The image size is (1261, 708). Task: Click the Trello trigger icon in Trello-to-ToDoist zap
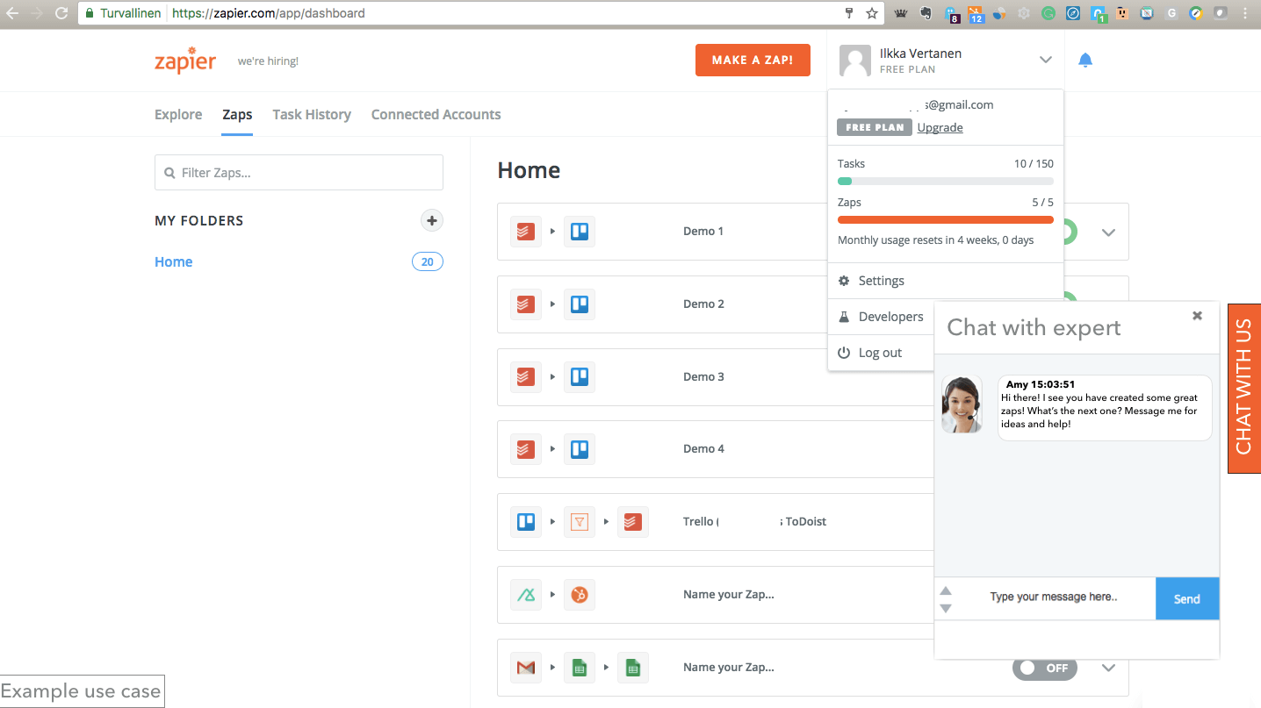click(525, 522)
